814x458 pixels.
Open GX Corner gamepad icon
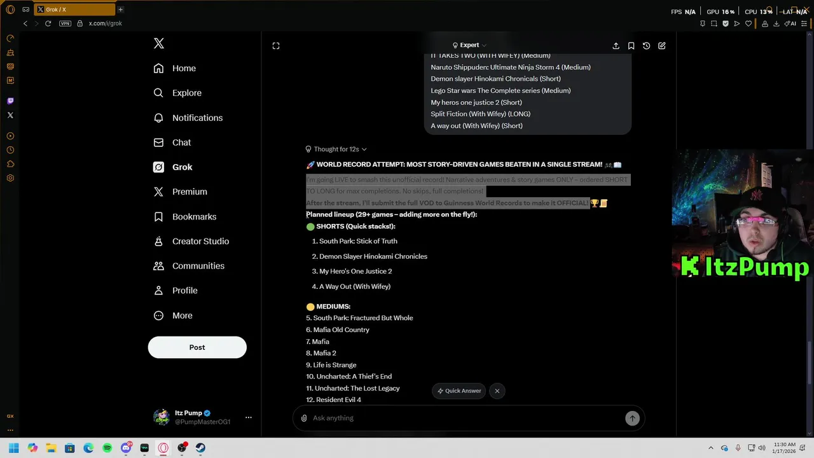[26, 10]
